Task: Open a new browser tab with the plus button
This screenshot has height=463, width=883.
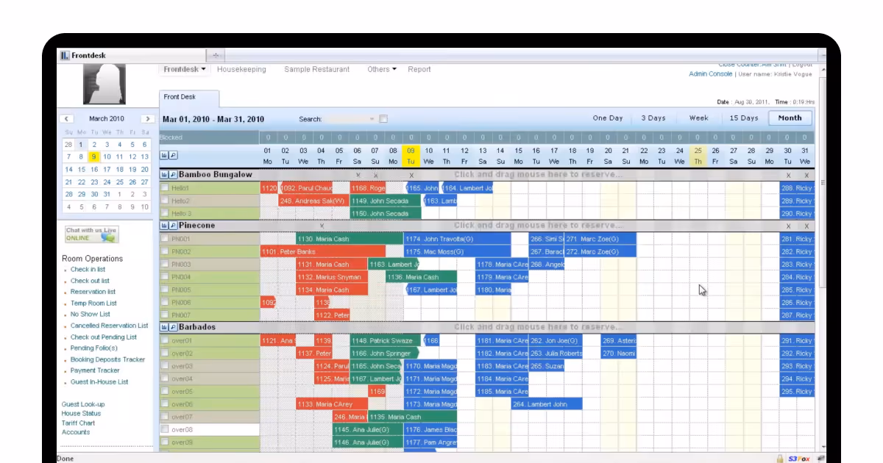Action: point(216,55)
